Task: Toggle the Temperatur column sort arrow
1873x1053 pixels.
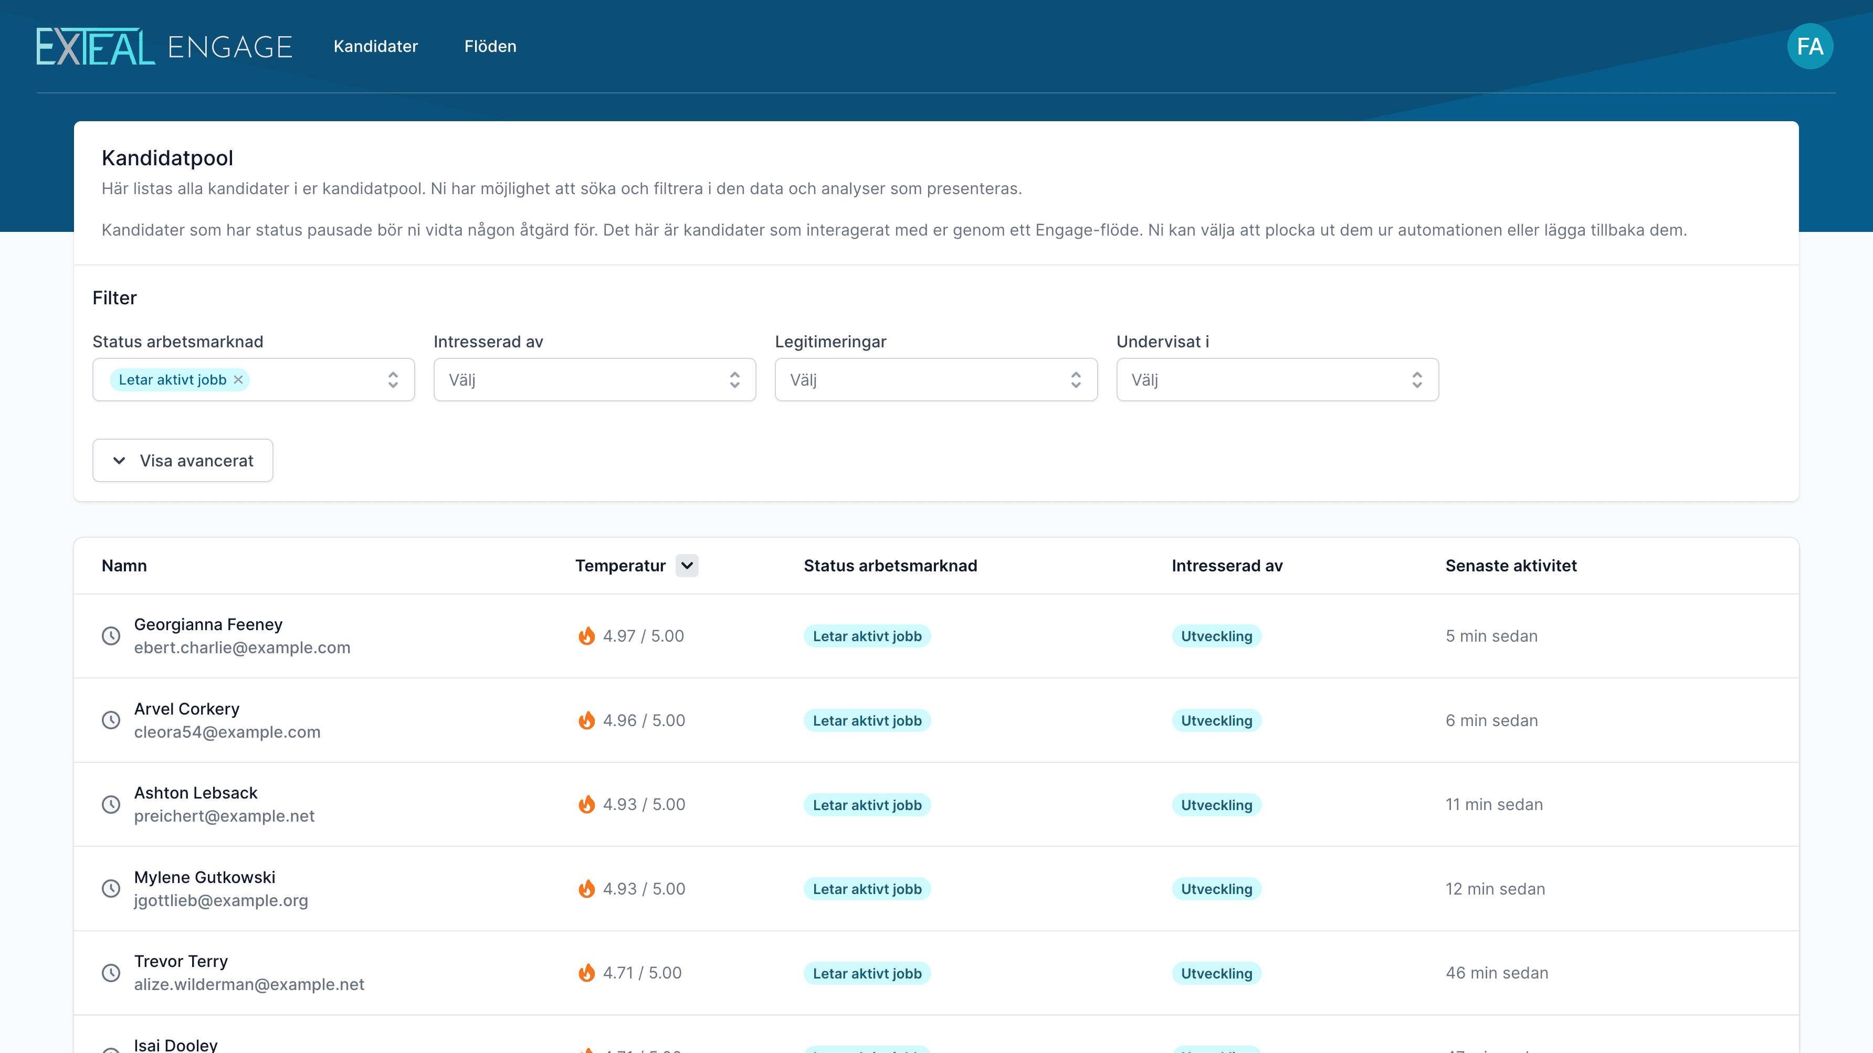Action: click(x=687, y=566)
